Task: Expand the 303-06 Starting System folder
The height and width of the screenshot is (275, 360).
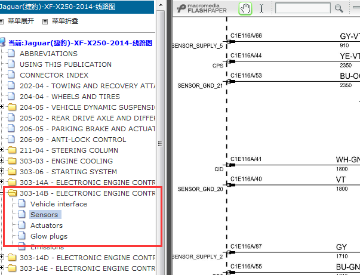Action: [2, 171]
